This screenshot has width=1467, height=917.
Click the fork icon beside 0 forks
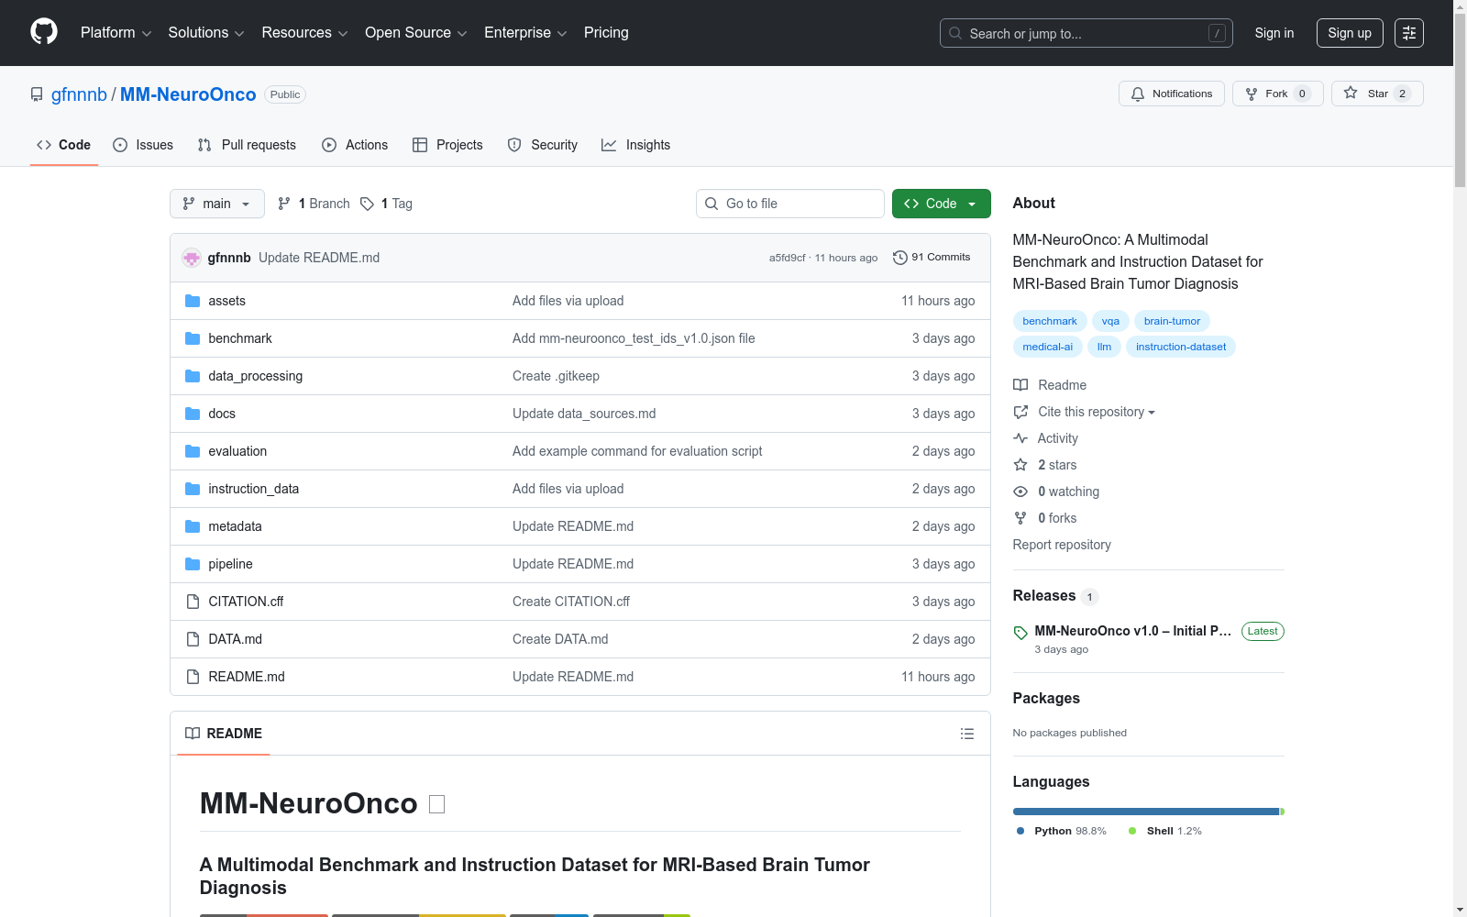(x=1020, y=518)
